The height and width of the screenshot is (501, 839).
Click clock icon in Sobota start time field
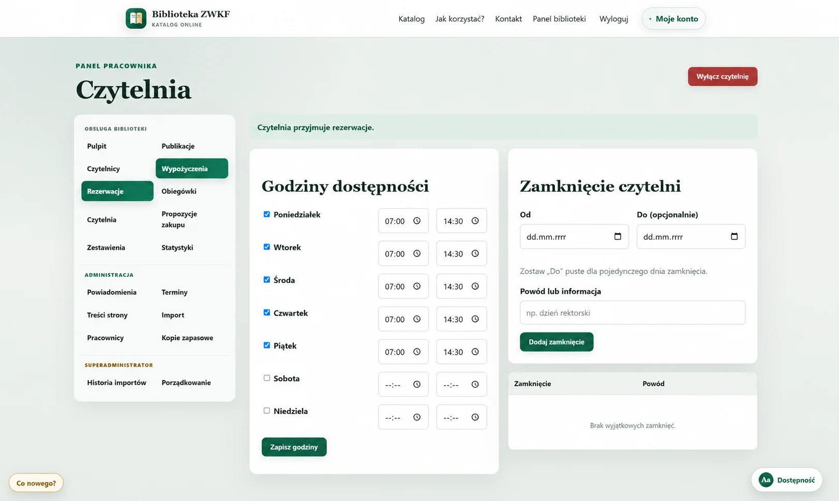point(417,384)
